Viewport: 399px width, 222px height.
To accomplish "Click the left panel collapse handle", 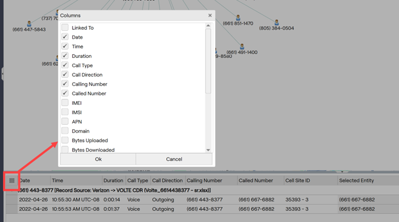I will tap(2, 74).
